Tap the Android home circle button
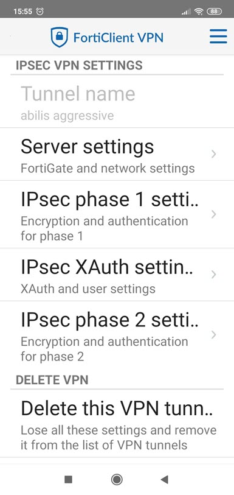 point(117,480)
